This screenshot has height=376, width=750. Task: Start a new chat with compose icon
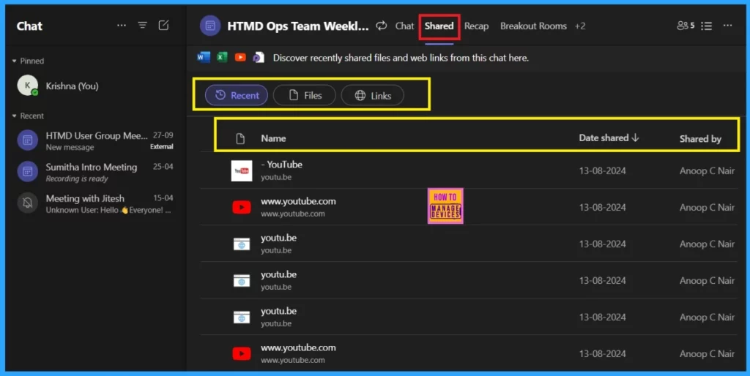tap(163, 26)
